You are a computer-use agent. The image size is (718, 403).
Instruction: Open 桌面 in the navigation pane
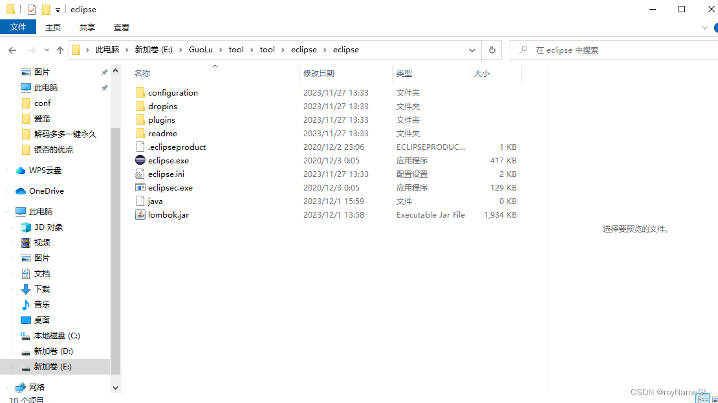36,320
